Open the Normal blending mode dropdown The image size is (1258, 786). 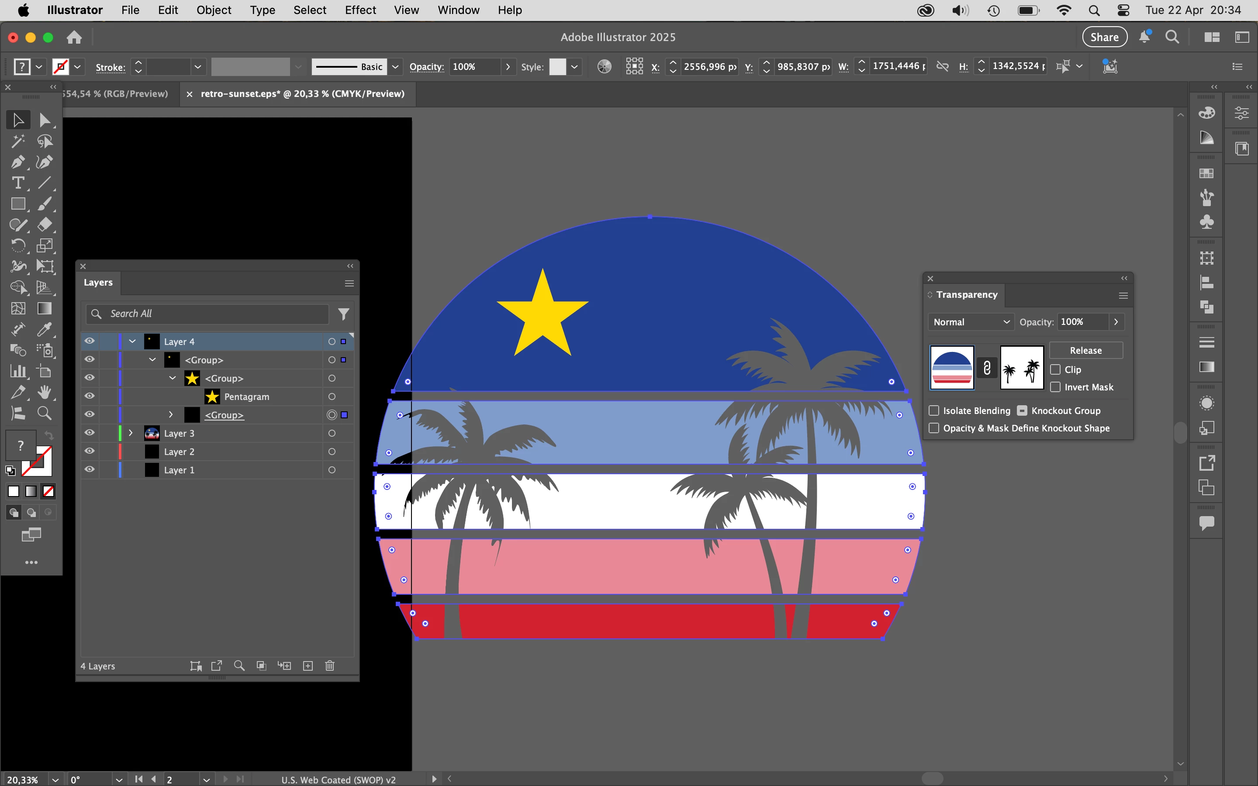point(970,322)
